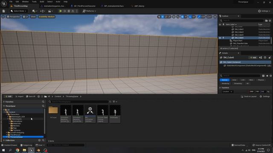
Task: Adjust the camera speed control
Action: (209, 17)
